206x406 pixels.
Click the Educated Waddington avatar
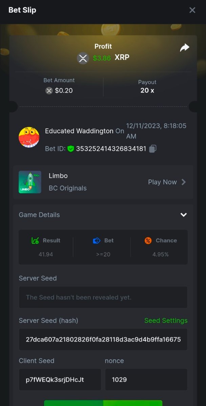click(29, 137)
